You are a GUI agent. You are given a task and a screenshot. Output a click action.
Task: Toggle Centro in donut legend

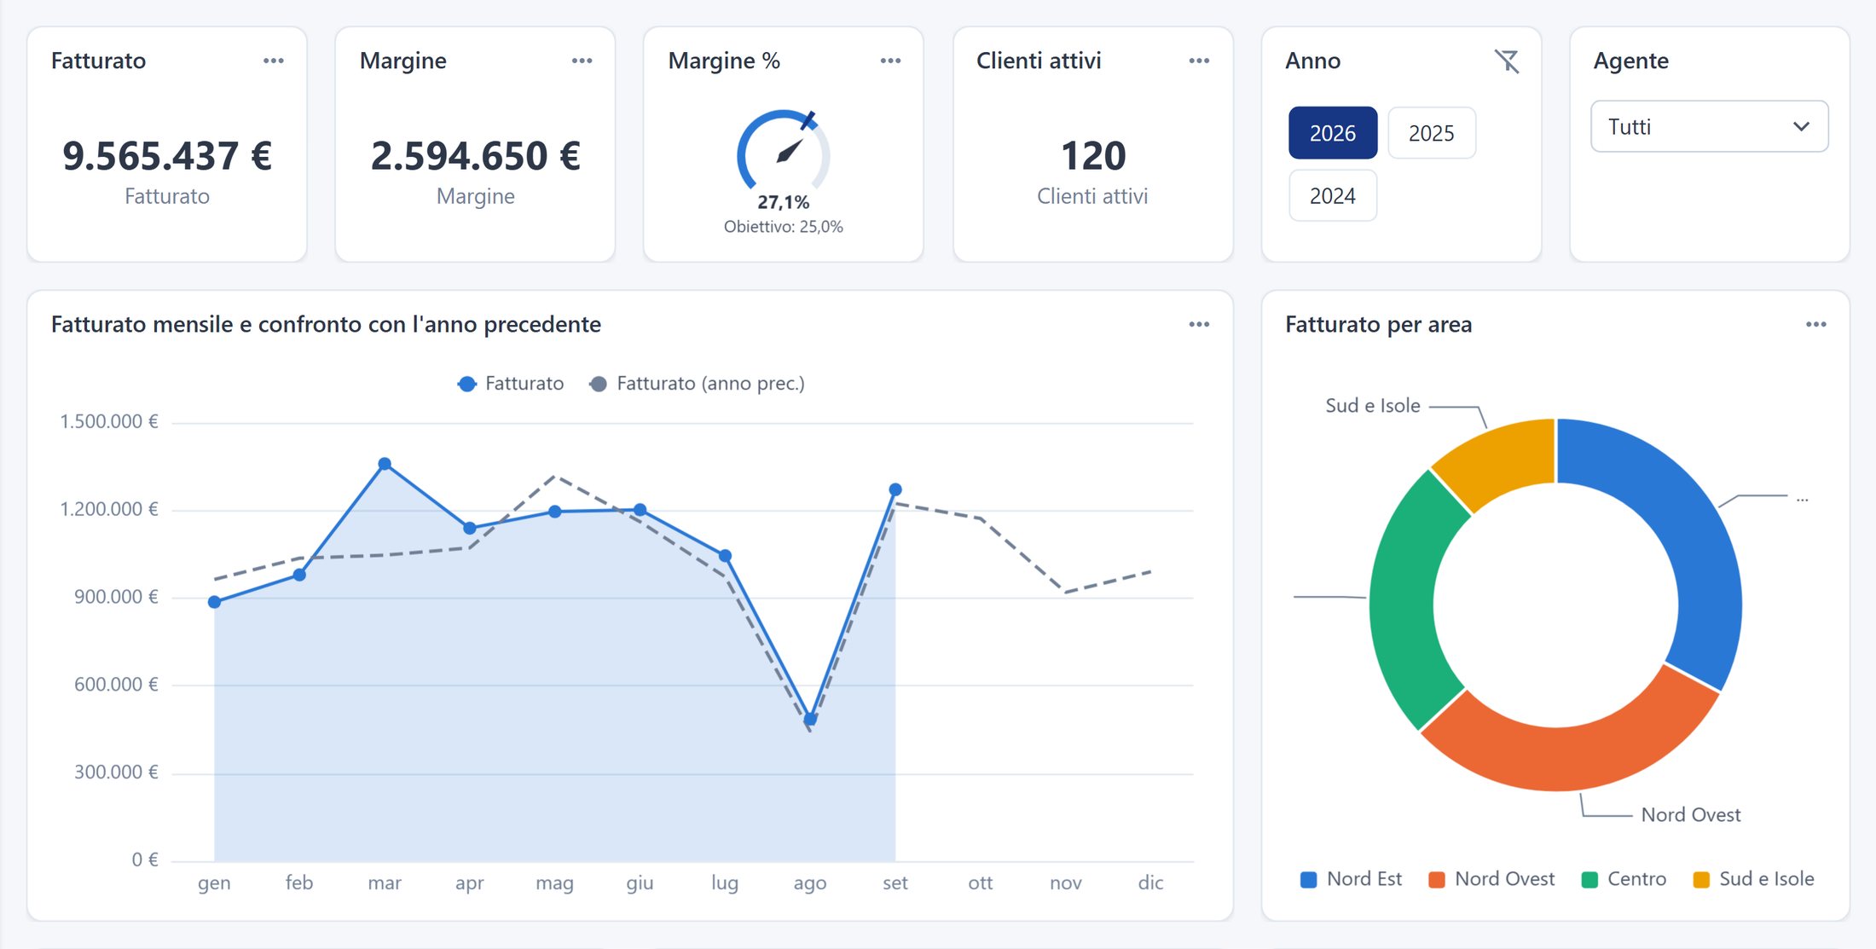(1624, 879)
